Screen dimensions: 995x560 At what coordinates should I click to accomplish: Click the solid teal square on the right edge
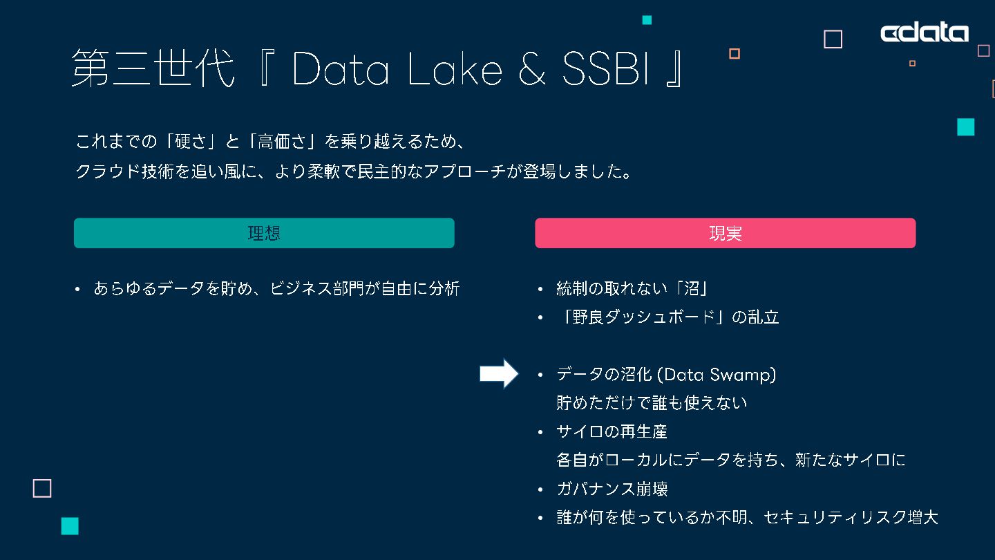pos(966,127)
